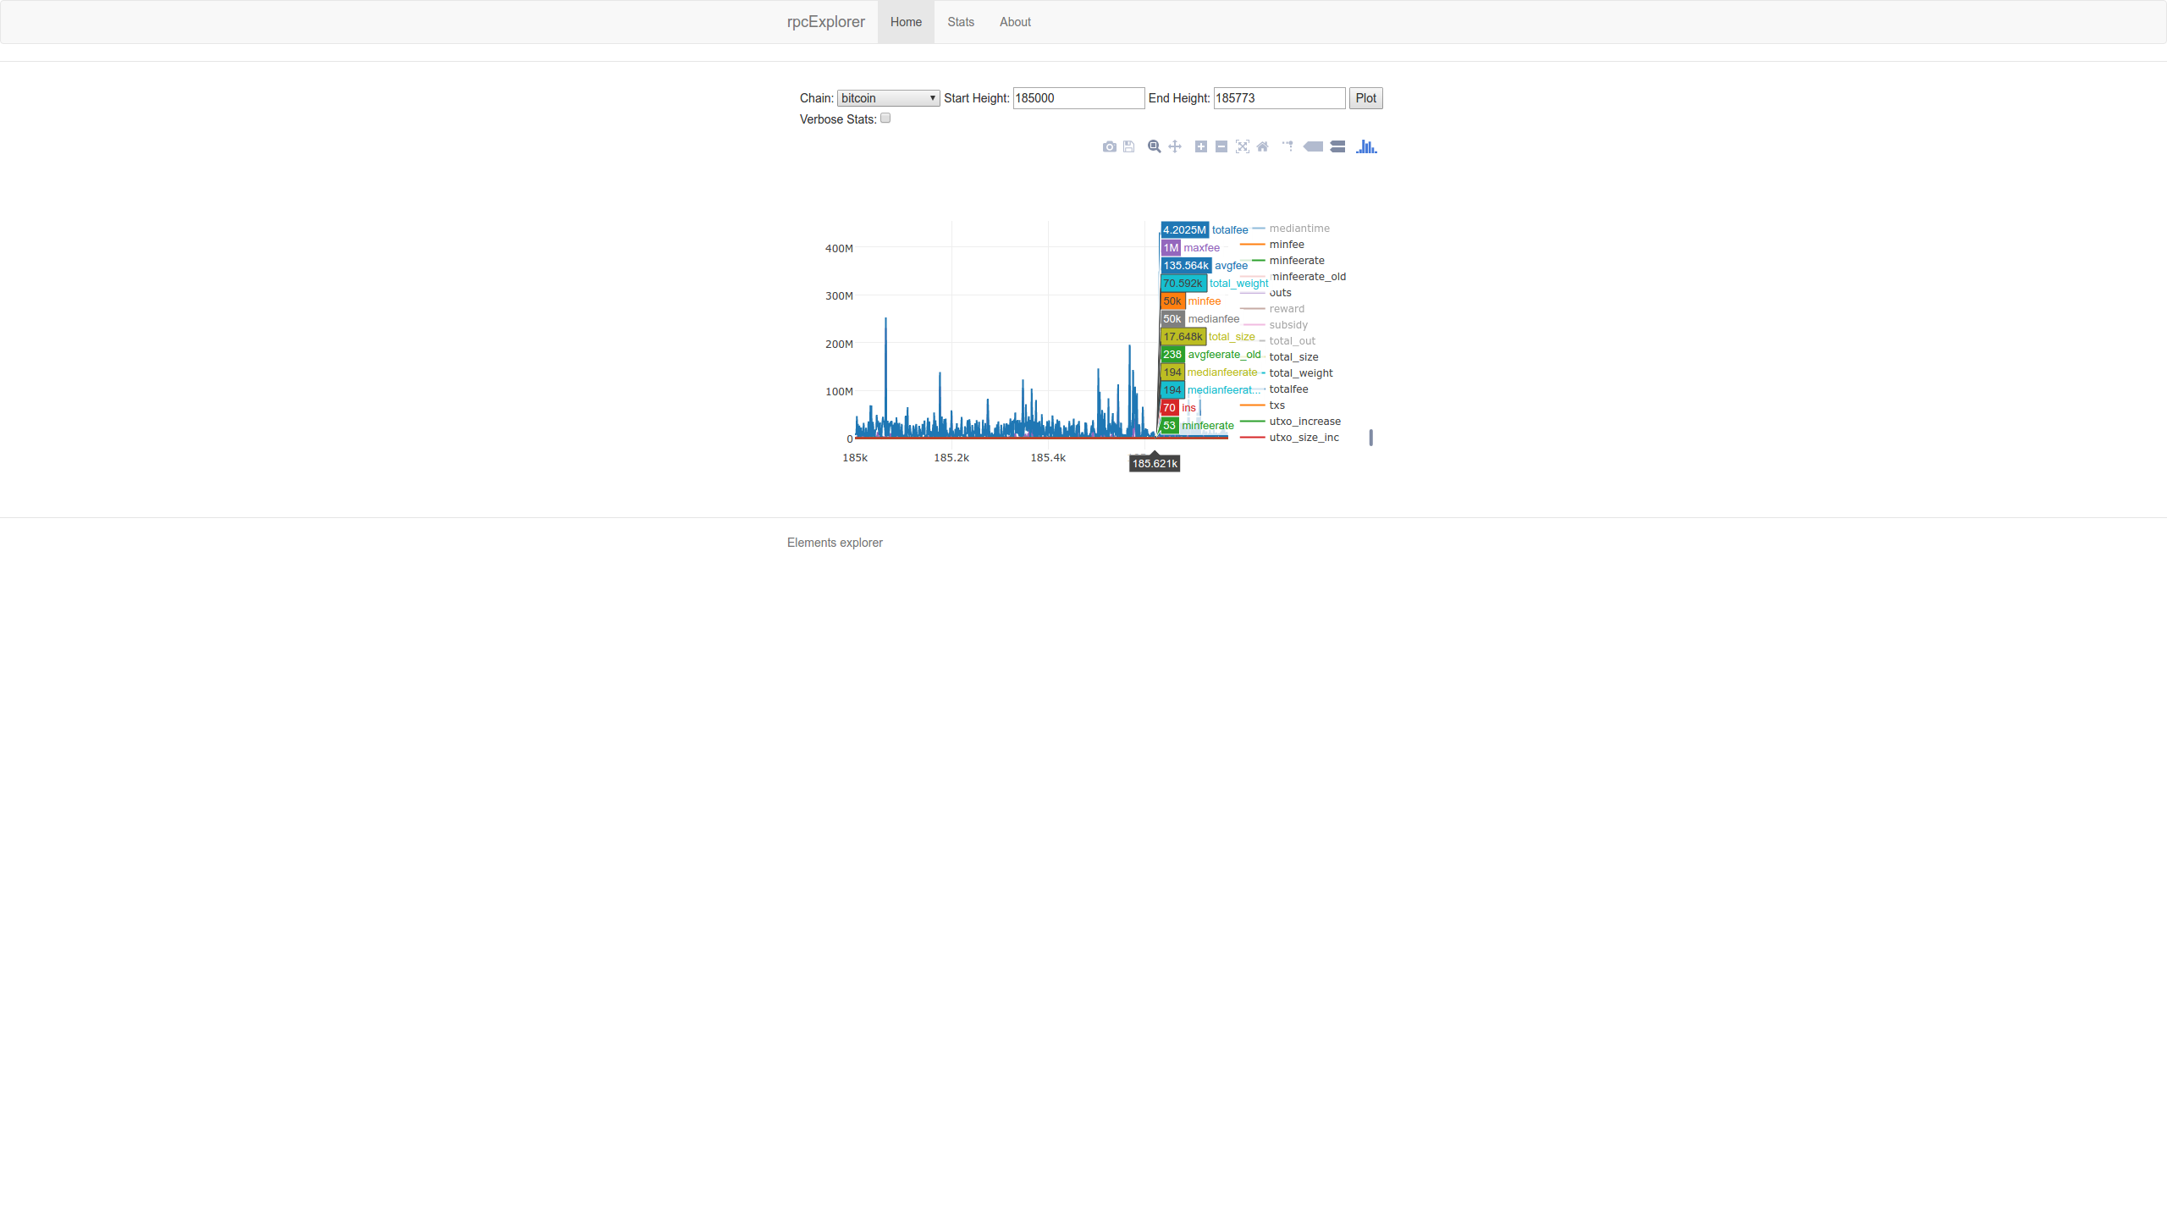The width and height of the screenshot is (2167, 1219).
Task: Enable the Verbose Stats checkbox
Action: coord(885,119)
